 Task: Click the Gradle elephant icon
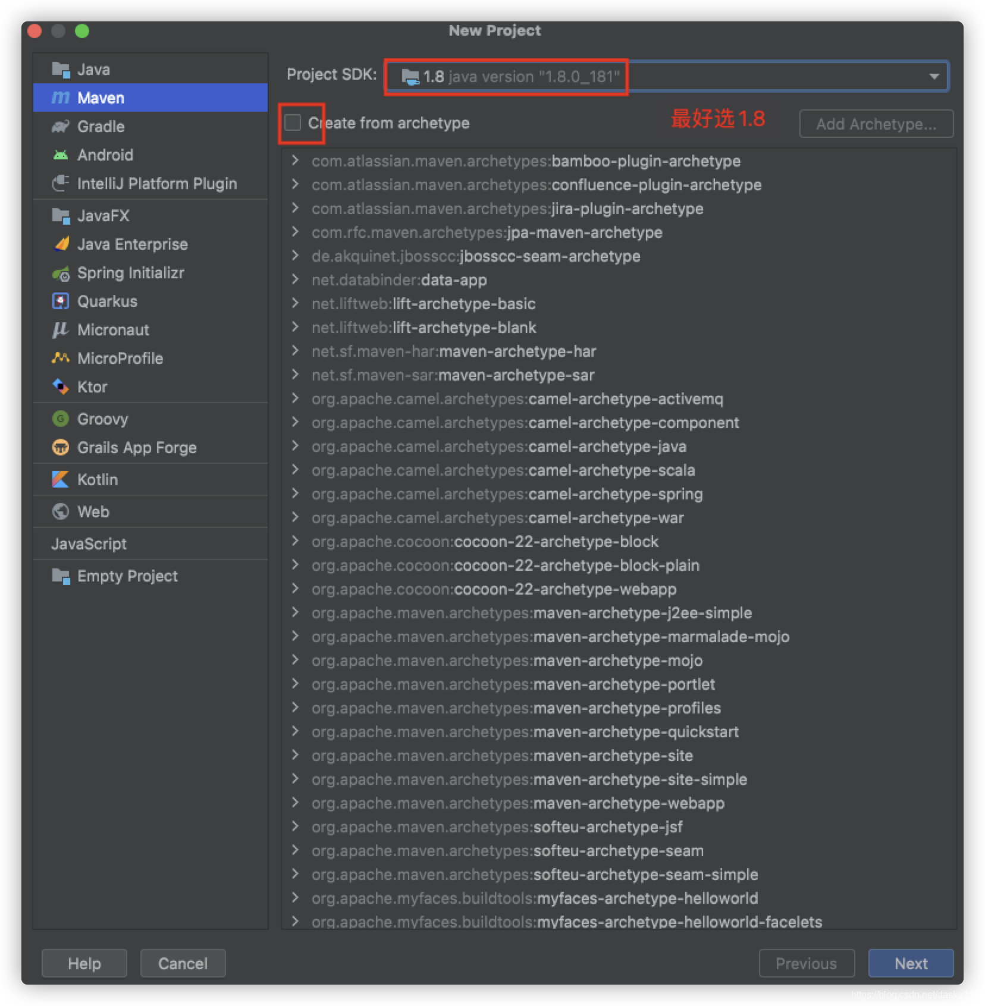pos(61,127)
